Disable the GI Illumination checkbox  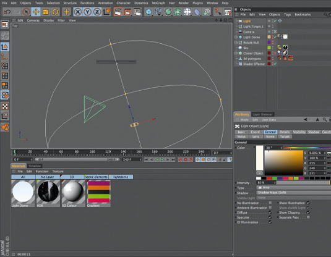click(270, 222)
